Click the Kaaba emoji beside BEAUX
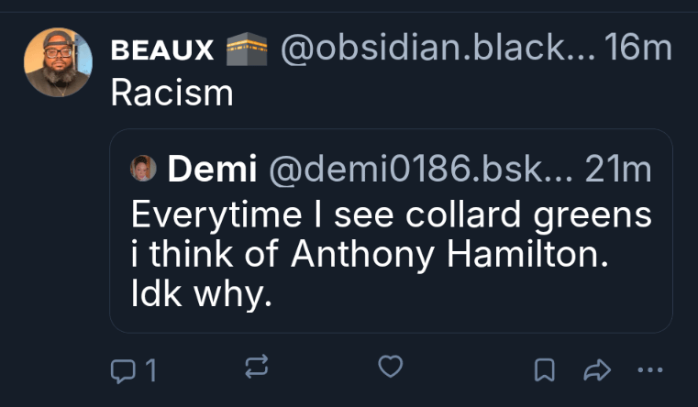 [x=245, y=50]
